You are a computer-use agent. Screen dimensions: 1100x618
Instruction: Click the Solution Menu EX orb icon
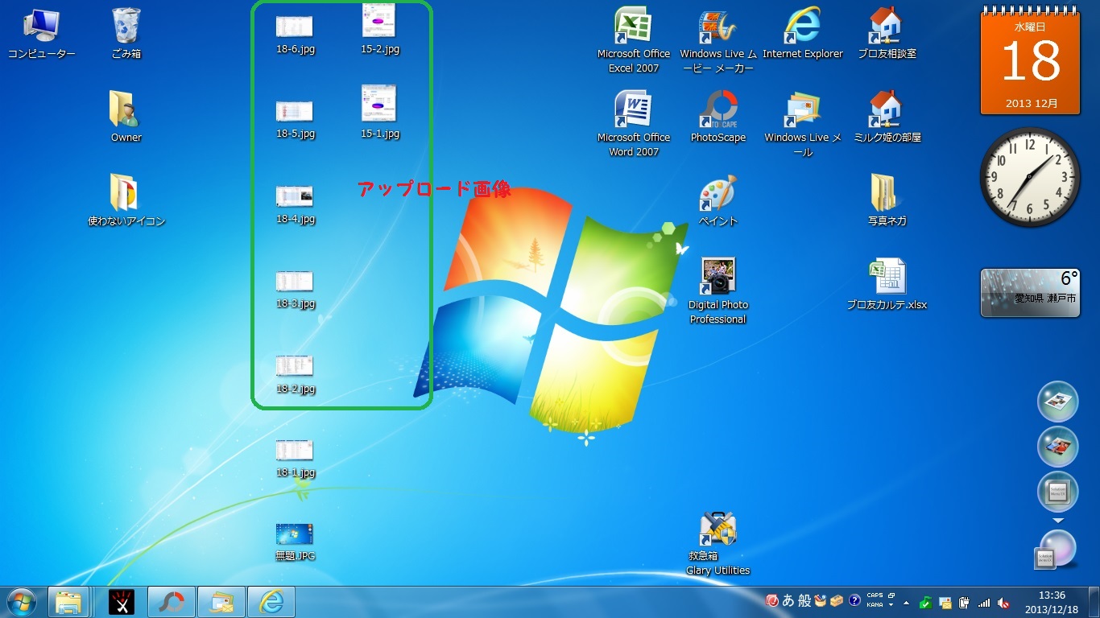pyautogui.click(x=1055, y=550)
